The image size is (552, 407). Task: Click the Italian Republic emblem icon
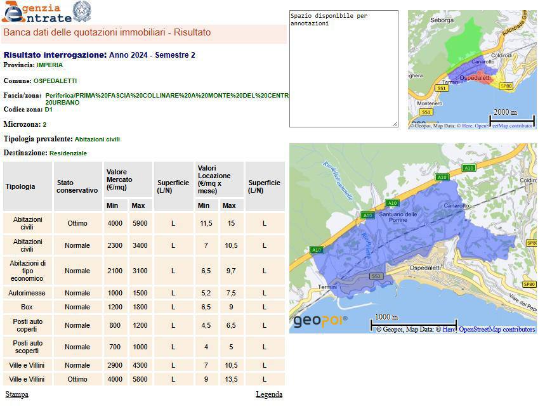(x=81, y=11)
